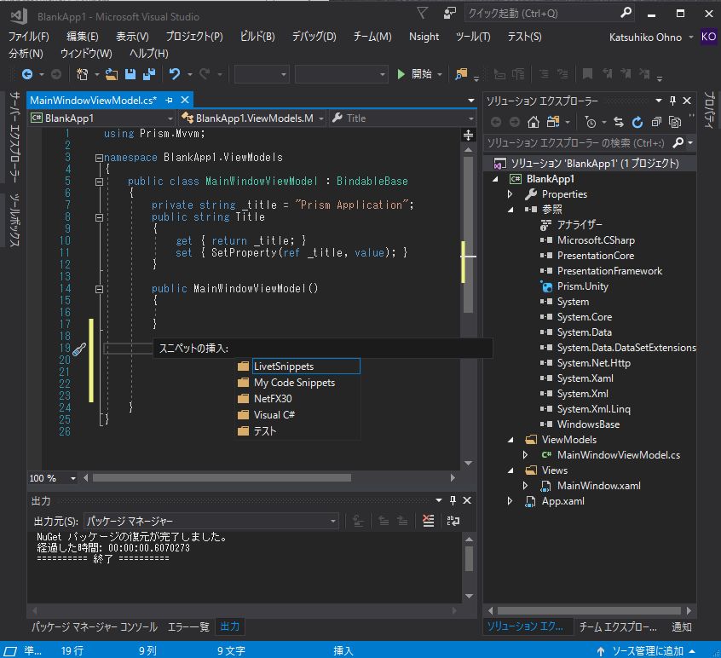Switch to パッケージ マネージャー コンソール tab
The height and width of the screenshot is (658, 721).
click(x=95, y=626)
